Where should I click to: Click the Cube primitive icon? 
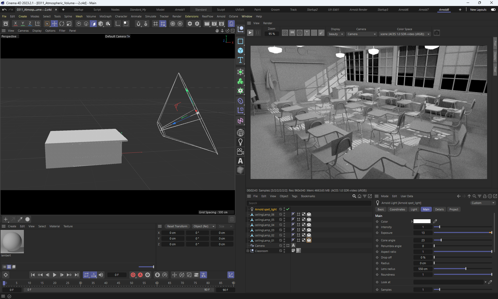pos(240,51)
